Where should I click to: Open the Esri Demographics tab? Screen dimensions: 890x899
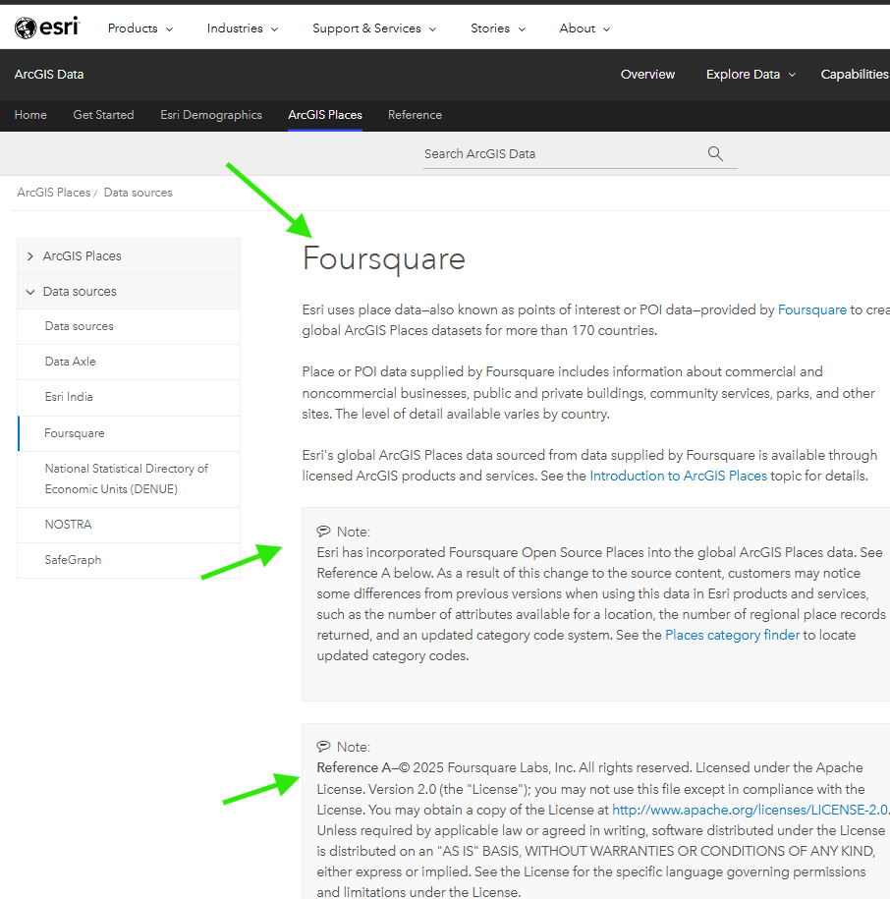point(211,115)
